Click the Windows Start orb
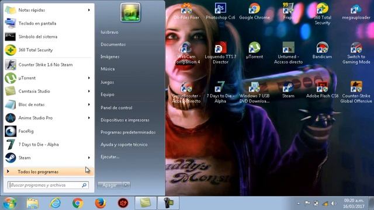Image resolution: width=374 pixels, height=210 pixels. coord(10,203)
